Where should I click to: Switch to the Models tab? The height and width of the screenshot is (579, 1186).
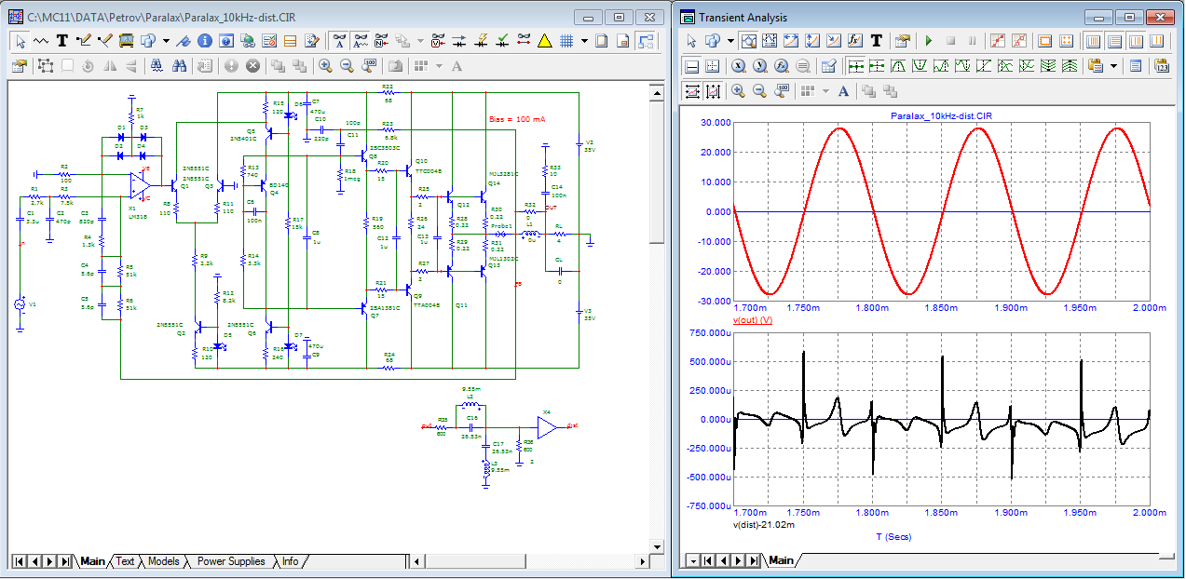click(163, 561)
